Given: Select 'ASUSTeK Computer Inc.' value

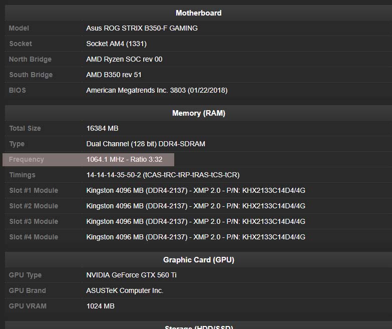Looking at the screenshot, I should [x=125, y=290].
